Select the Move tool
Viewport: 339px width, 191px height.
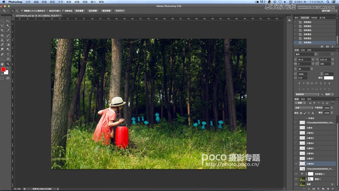point(8,21)
